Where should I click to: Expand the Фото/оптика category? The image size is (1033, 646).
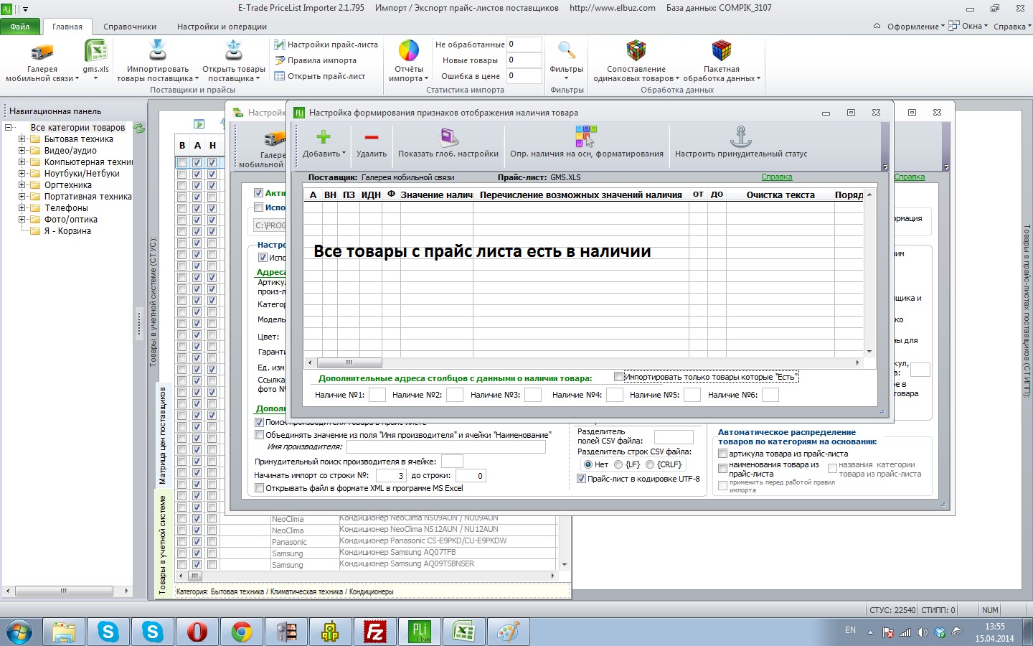click(x=22, y=220)
